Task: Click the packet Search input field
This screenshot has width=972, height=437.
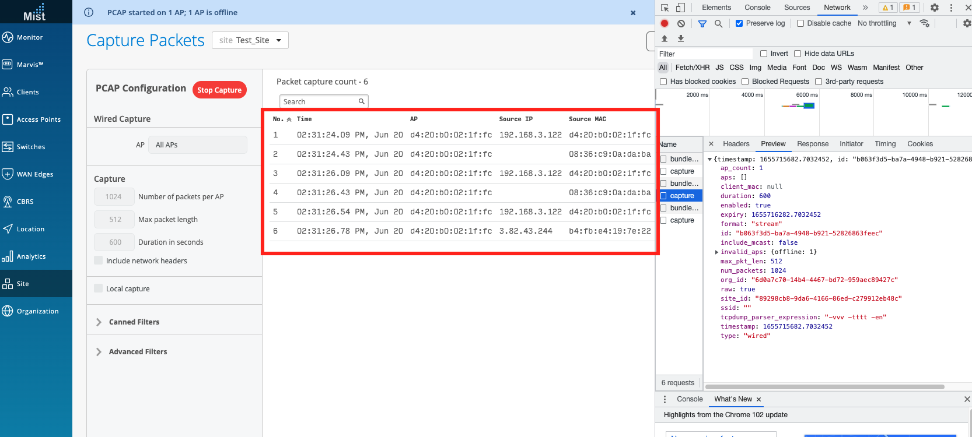Action: pos(319,101)
